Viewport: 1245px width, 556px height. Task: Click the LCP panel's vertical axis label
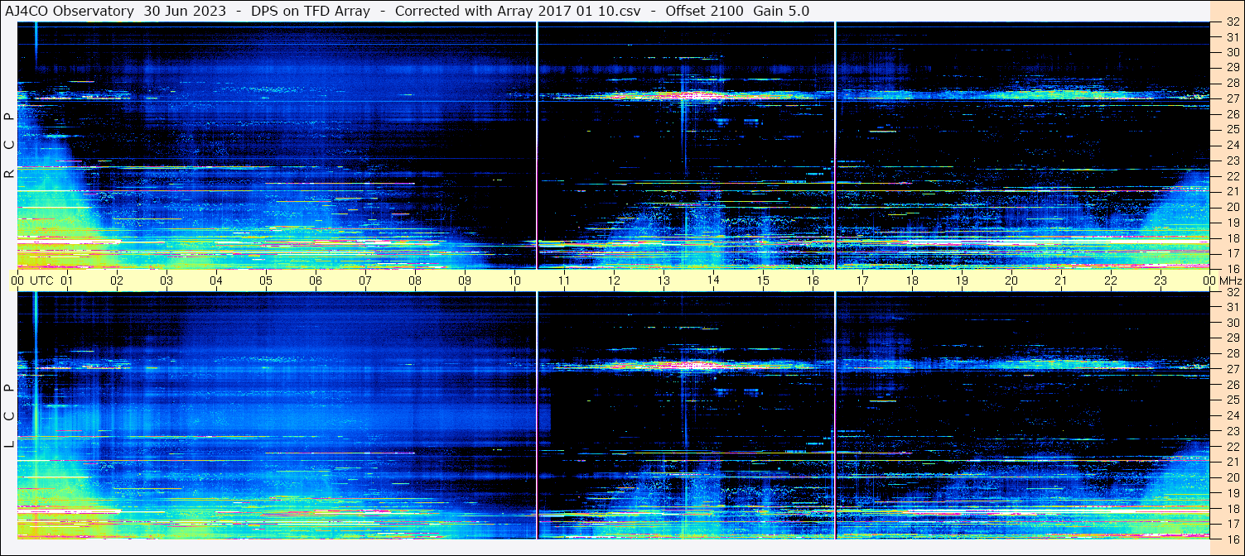pos(9,416)
